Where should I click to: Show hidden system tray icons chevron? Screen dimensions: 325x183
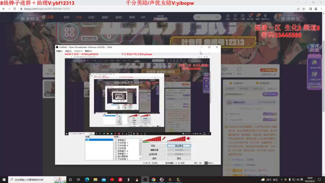(282, 180)
